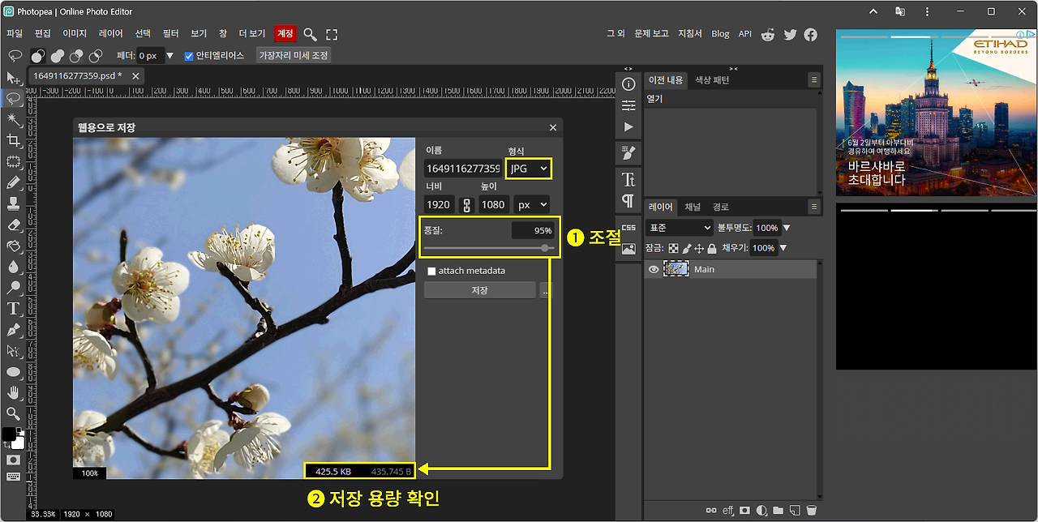The image size is (1038, 522).
Task: Switch to the 경로 tab
Action: (721, 207)
